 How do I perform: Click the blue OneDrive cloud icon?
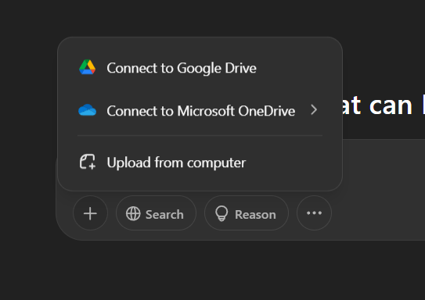pyautogui.click(x=88, y=110)
